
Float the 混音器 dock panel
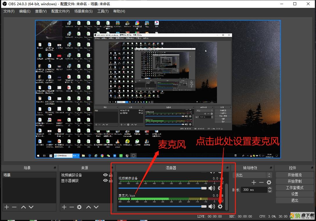point(227,168)
